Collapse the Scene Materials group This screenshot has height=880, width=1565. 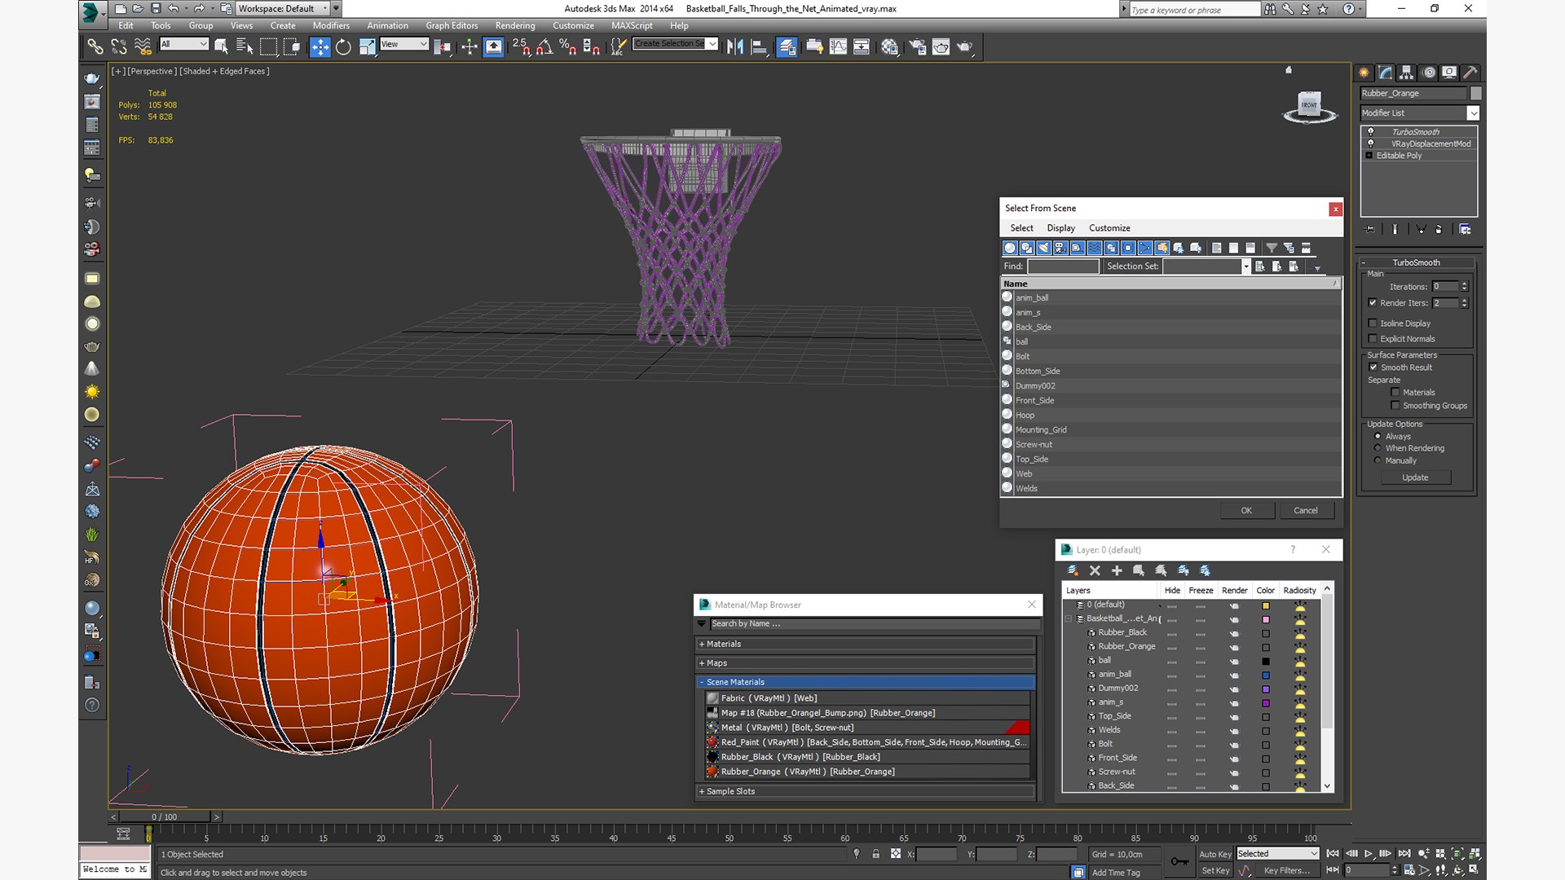(x=866, y=682)
